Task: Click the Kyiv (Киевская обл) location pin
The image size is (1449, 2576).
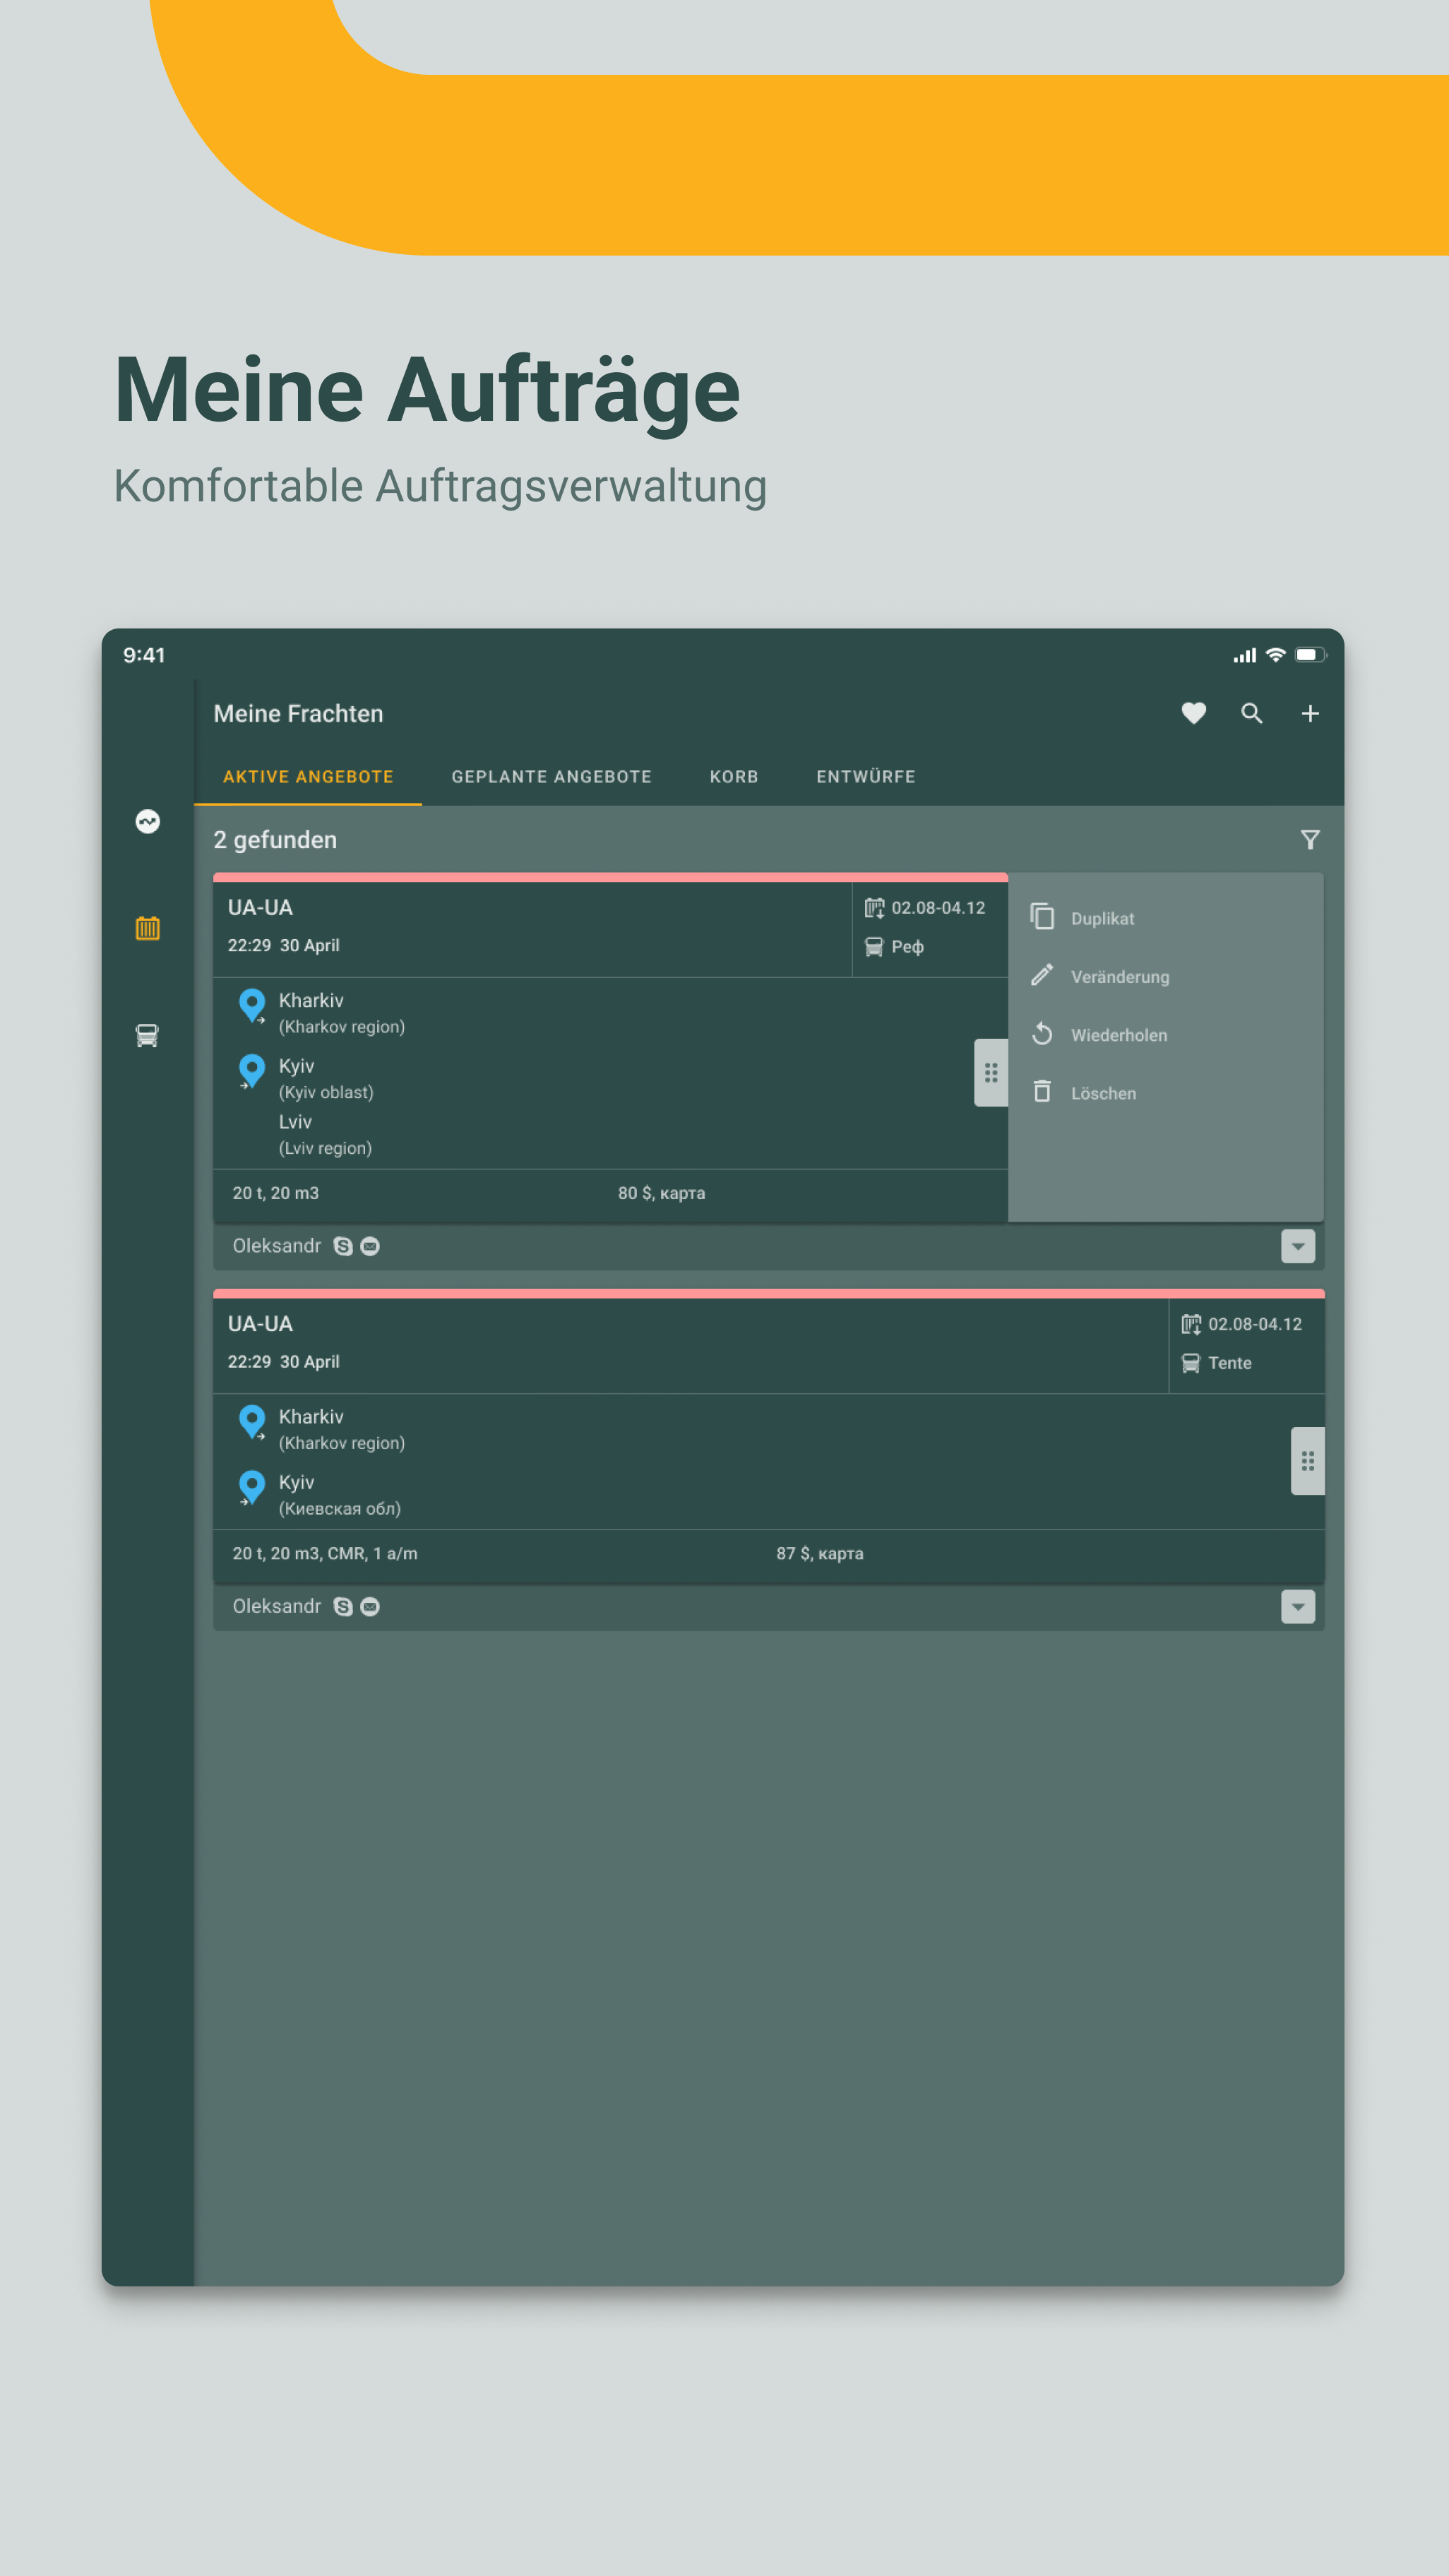Action: 252,1488
